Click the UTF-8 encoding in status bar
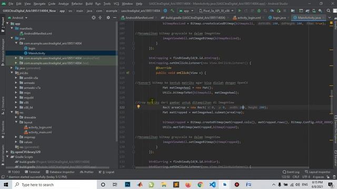This screenshot has height=189, width=337. click(306, 177)
